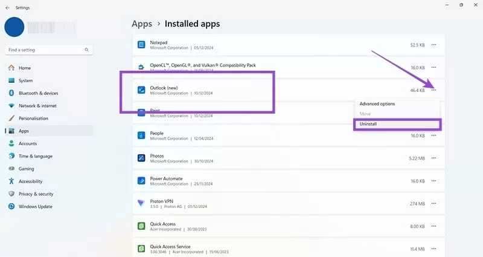483x257 pixels.
Task: Open Network & internet settings
Action: [37, 105]
